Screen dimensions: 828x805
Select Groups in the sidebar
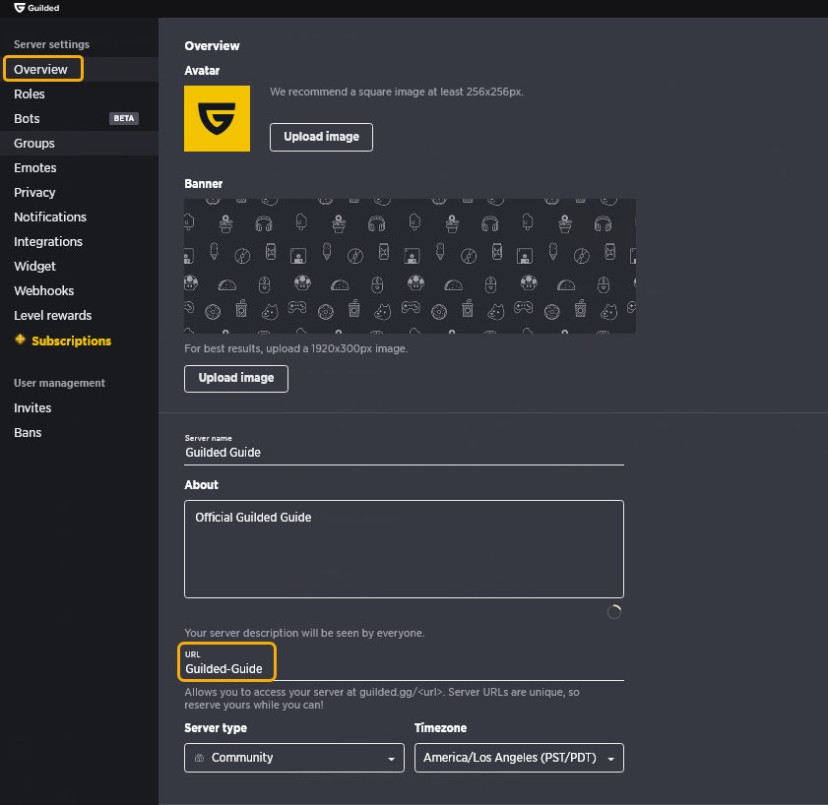coord(79,143)
